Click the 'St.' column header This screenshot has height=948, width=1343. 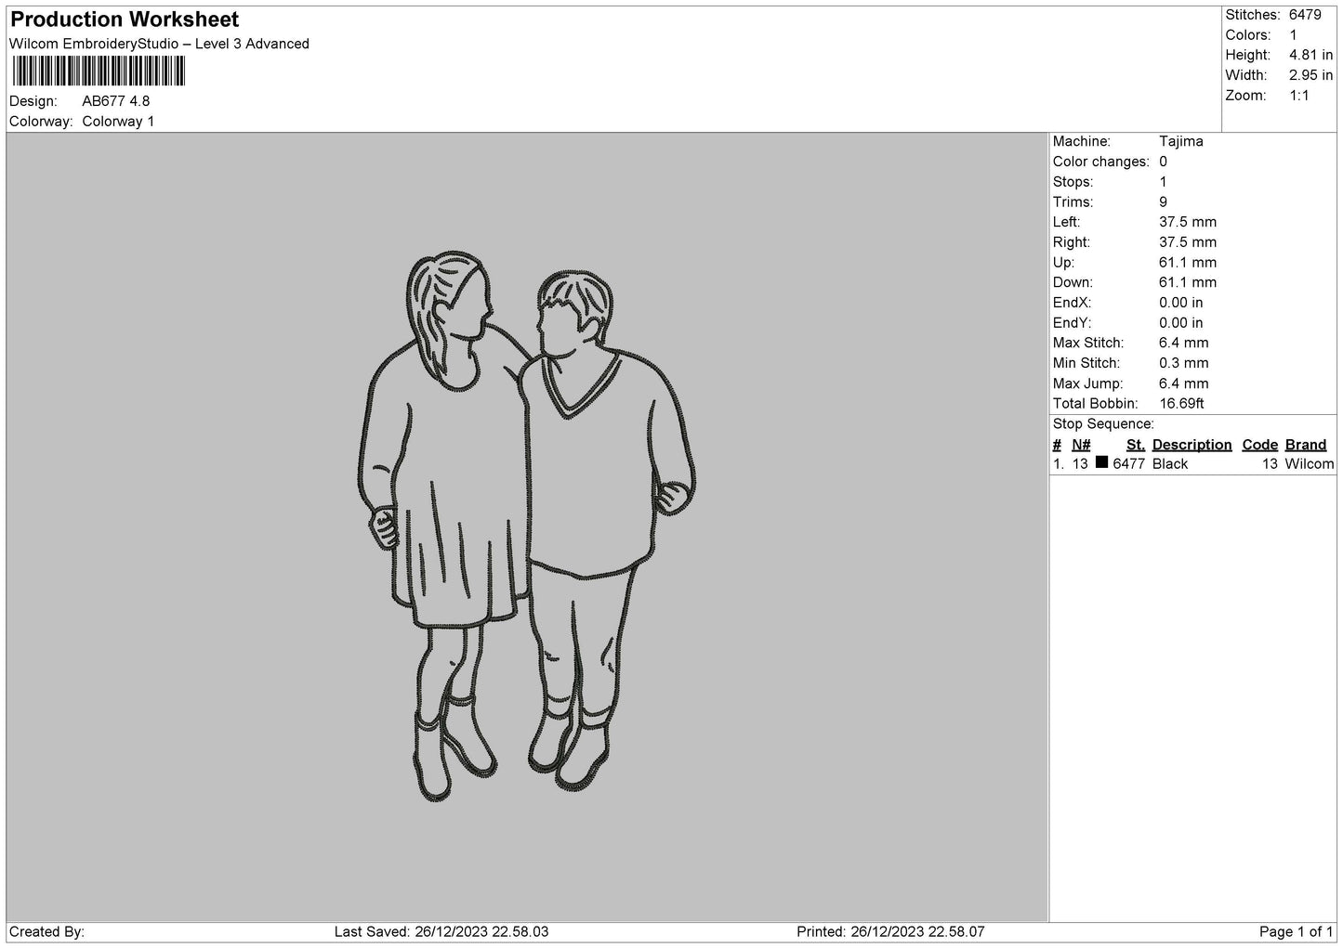click(1136, 445)
